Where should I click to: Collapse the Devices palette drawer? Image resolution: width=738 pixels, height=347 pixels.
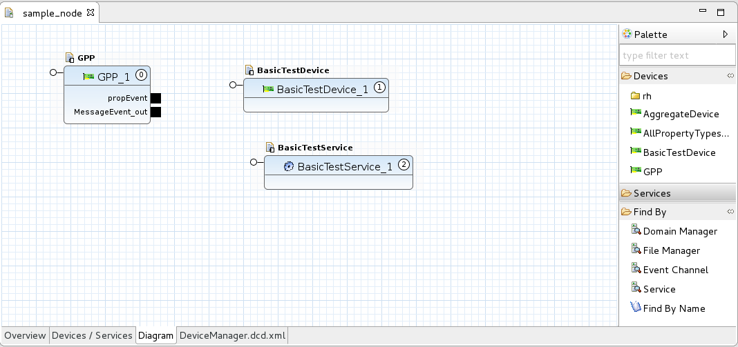pyautogui.click(x=650, y=76)
